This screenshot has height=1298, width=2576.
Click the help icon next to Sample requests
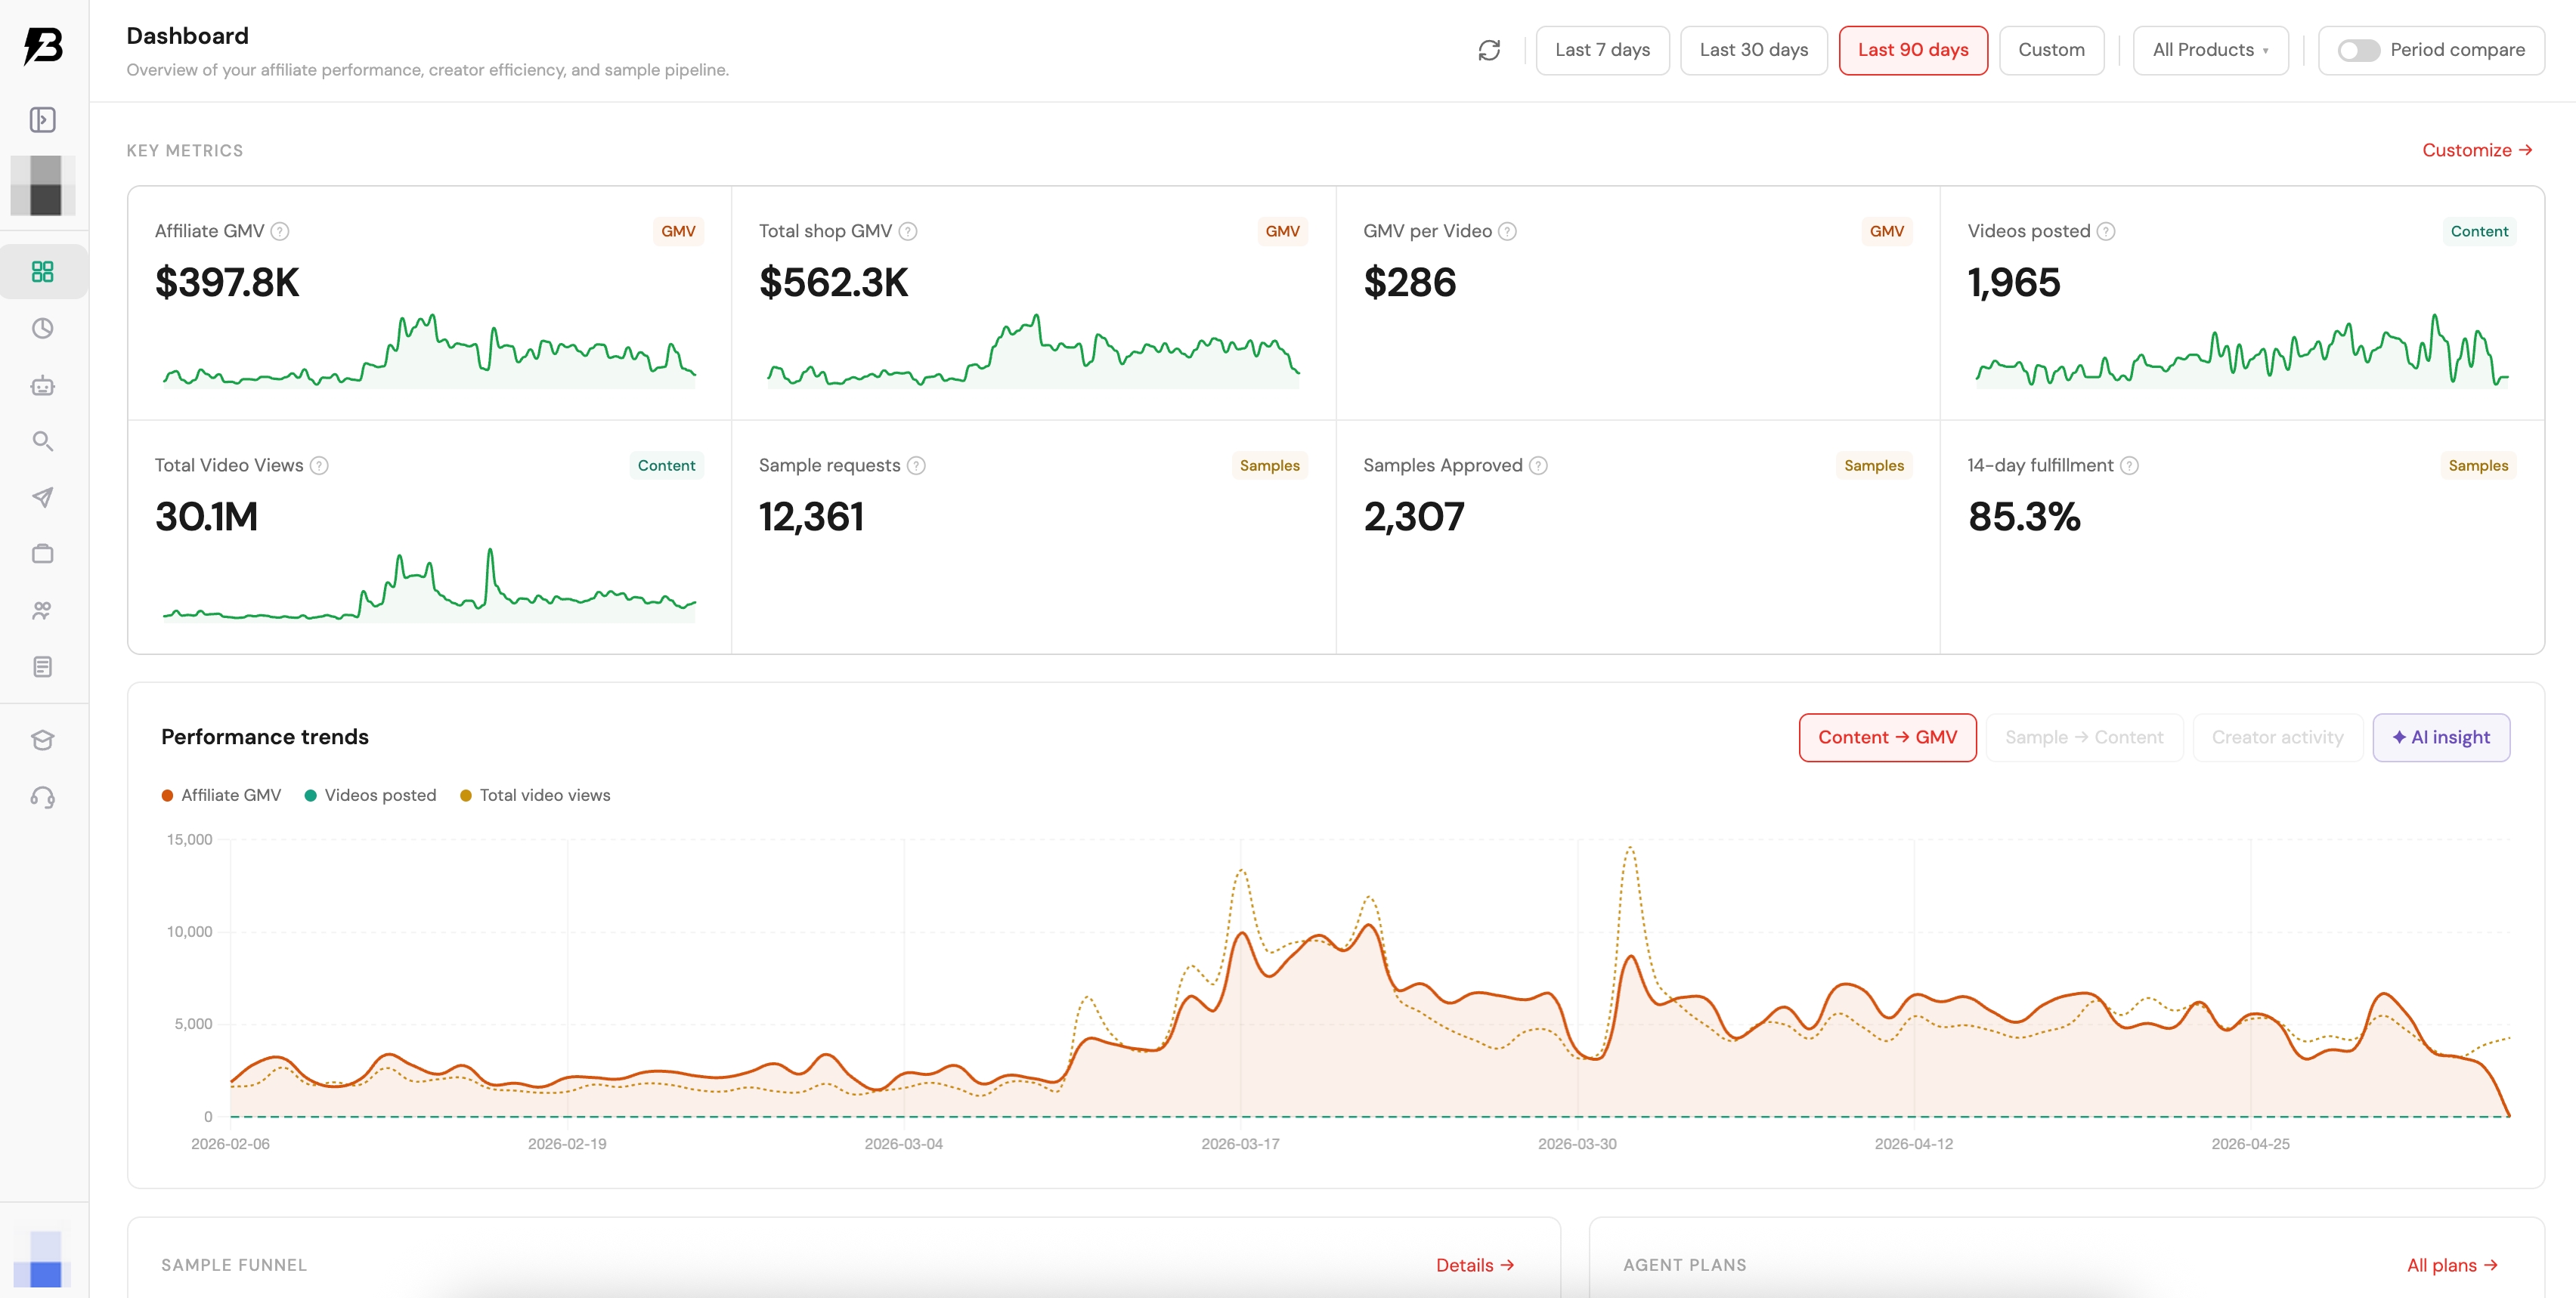tap(916, 465)
